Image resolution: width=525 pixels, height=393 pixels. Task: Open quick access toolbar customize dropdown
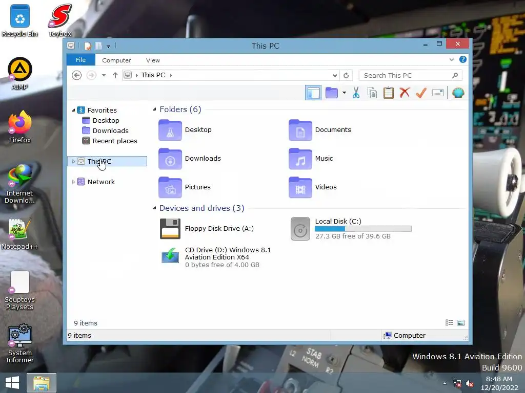click(108, 46)
